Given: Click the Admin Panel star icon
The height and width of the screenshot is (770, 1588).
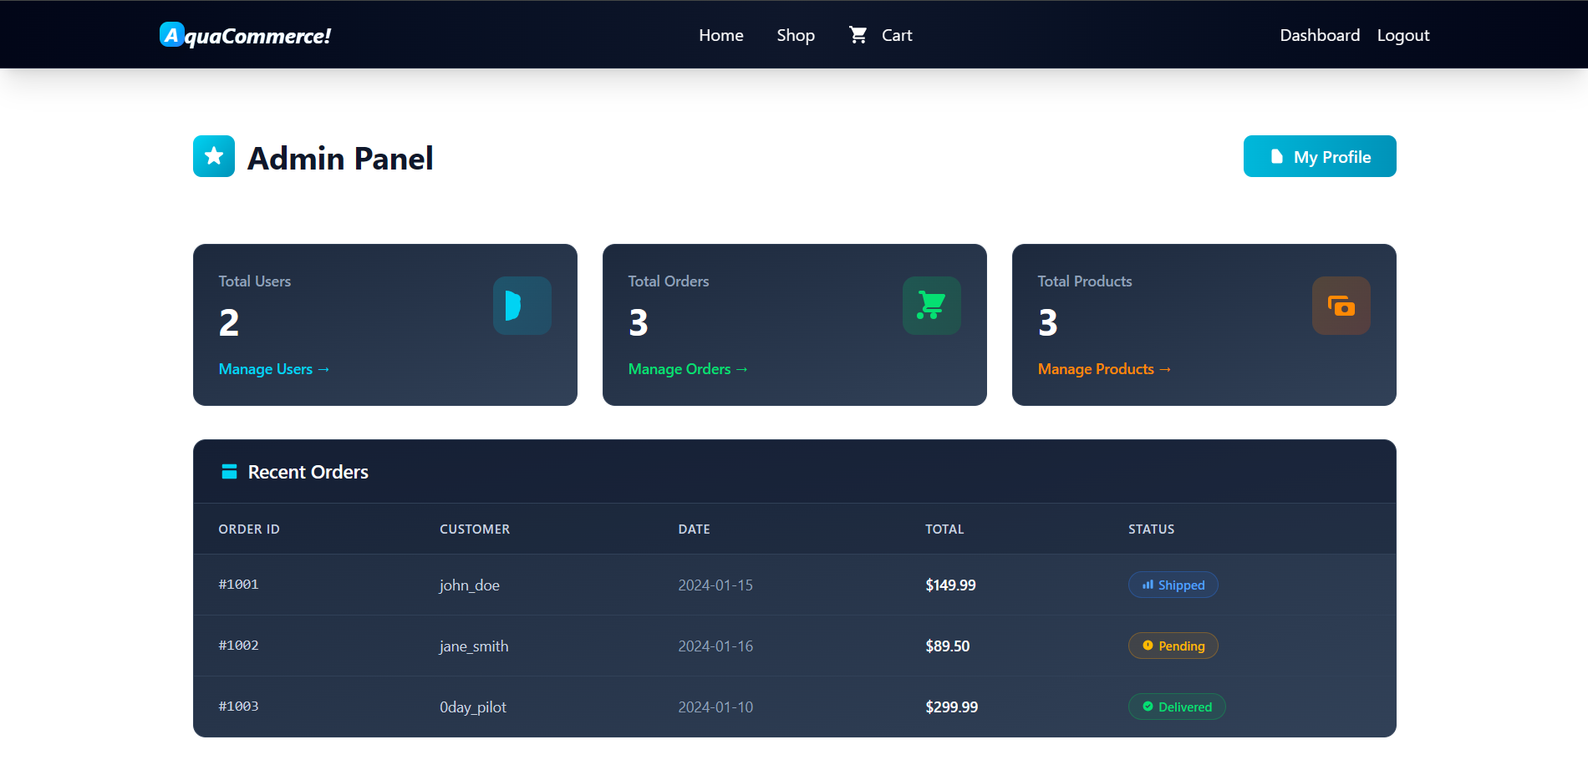Looking at the screenshot, I should [x=214, y=156].
